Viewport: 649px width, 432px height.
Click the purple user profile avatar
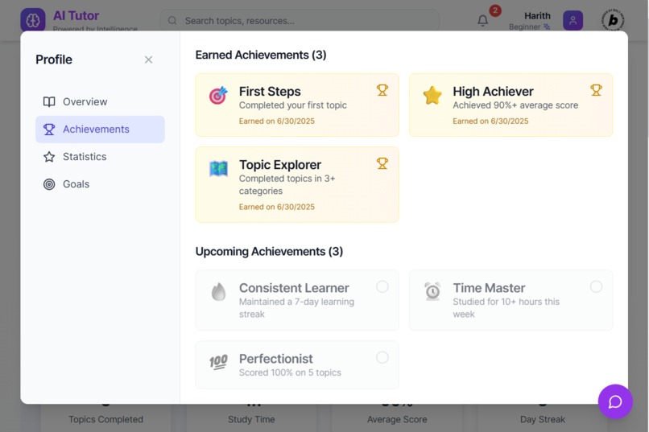tap(573, 20)
